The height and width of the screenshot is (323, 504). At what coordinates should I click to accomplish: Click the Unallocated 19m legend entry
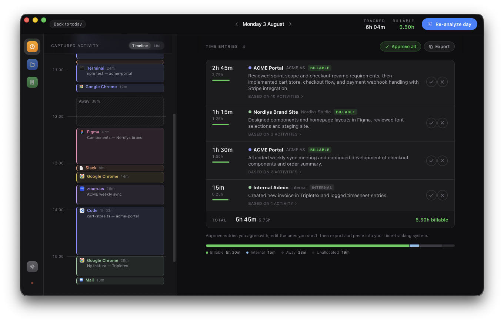(x=331, y=252)
